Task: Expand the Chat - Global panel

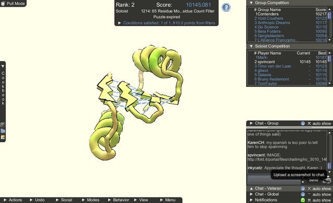Action: (251, 194)
